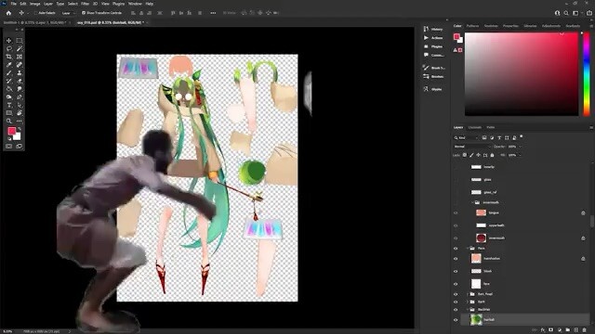The height and width of the screenshot is (334, 595).
Task: Go to Home screen icon
Action: pyautogui.click(x=8, y=13)
